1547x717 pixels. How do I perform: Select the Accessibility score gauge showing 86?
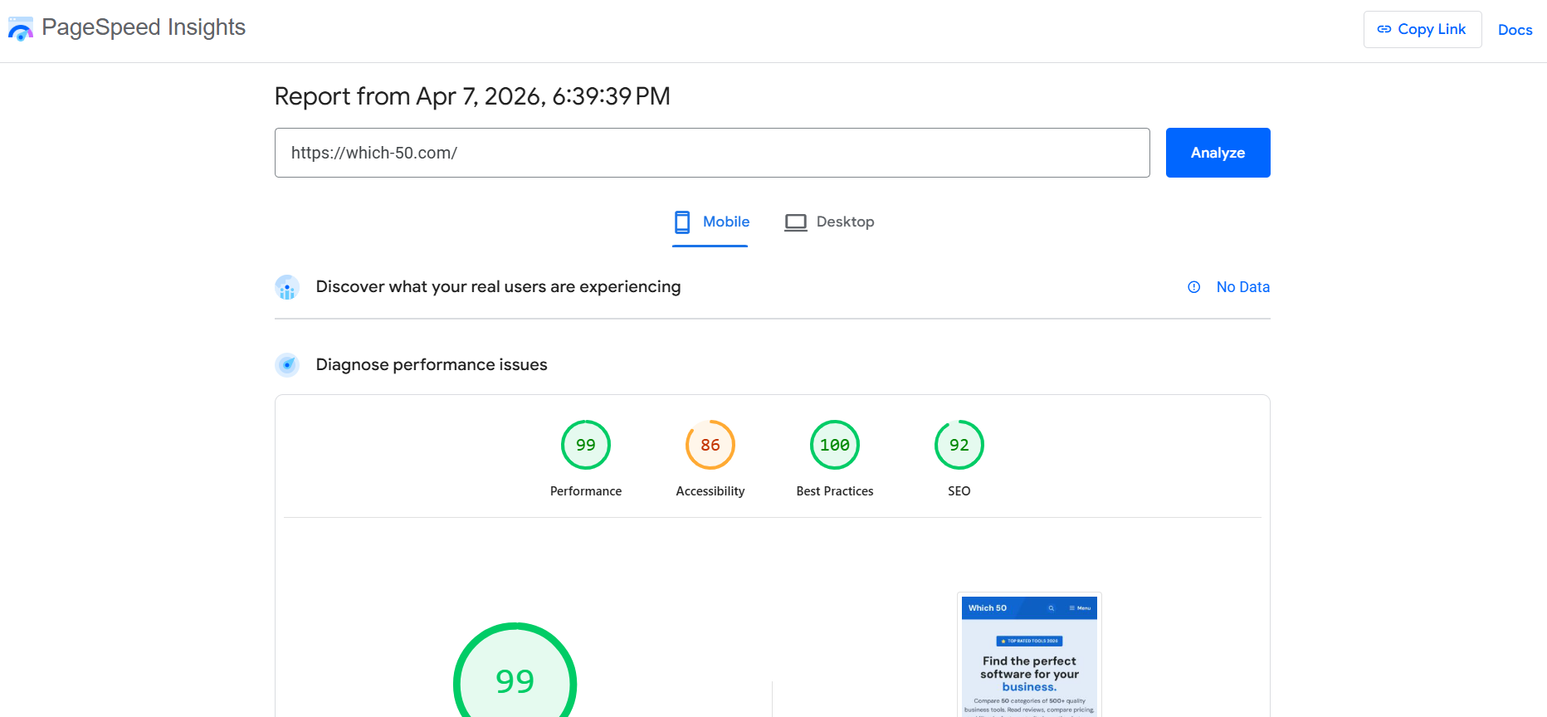[x=710, y=445]
